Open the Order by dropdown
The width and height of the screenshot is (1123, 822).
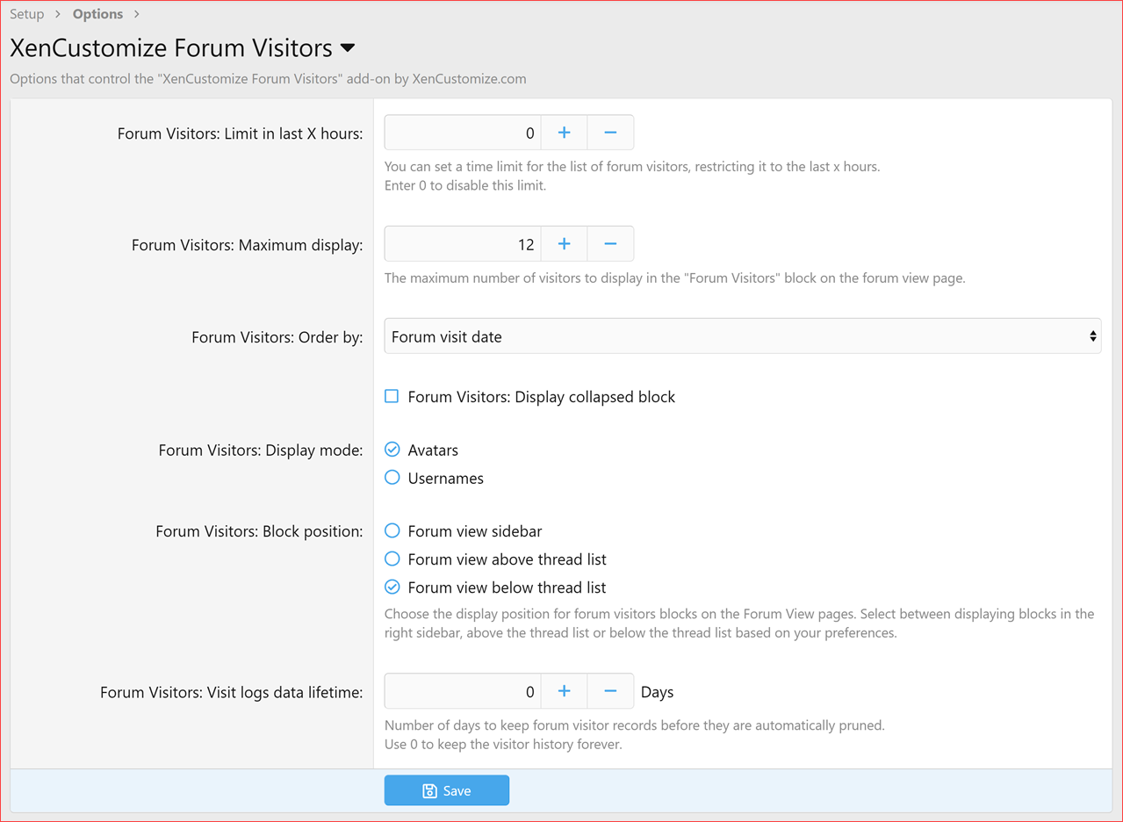pos(743,336)
